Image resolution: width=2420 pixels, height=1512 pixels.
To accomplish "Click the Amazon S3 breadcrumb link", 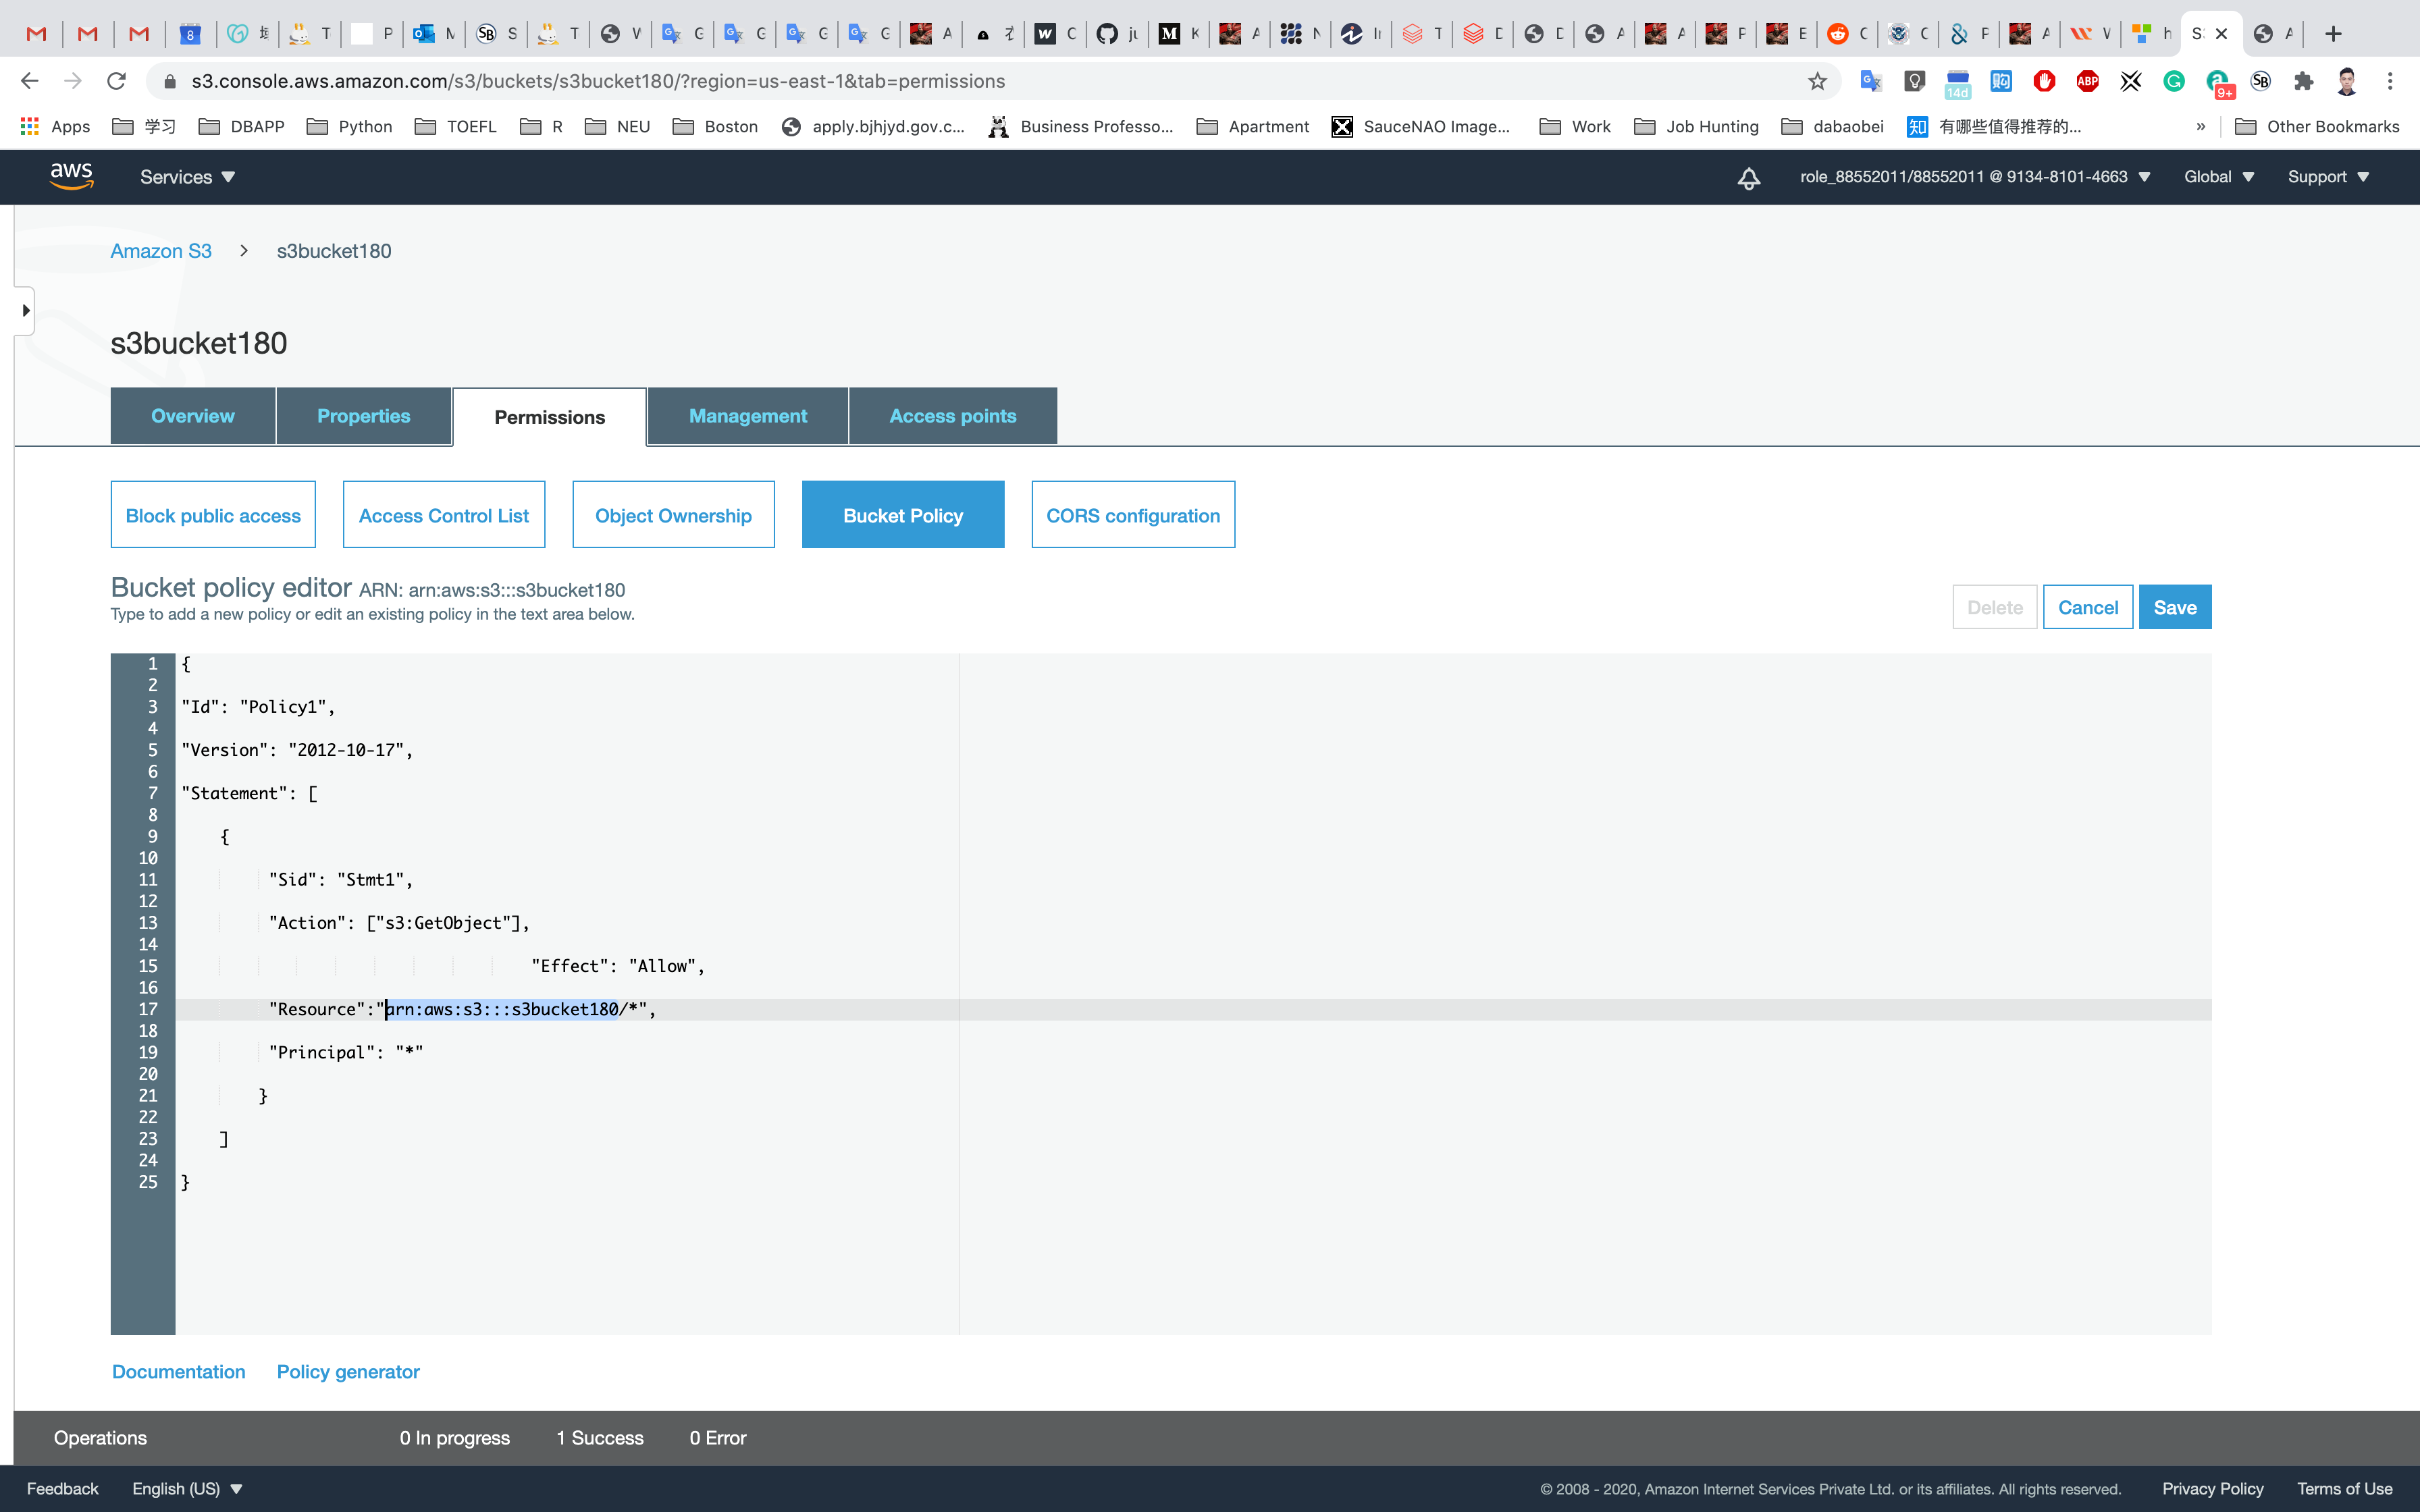I will click(x=161, y=251).
